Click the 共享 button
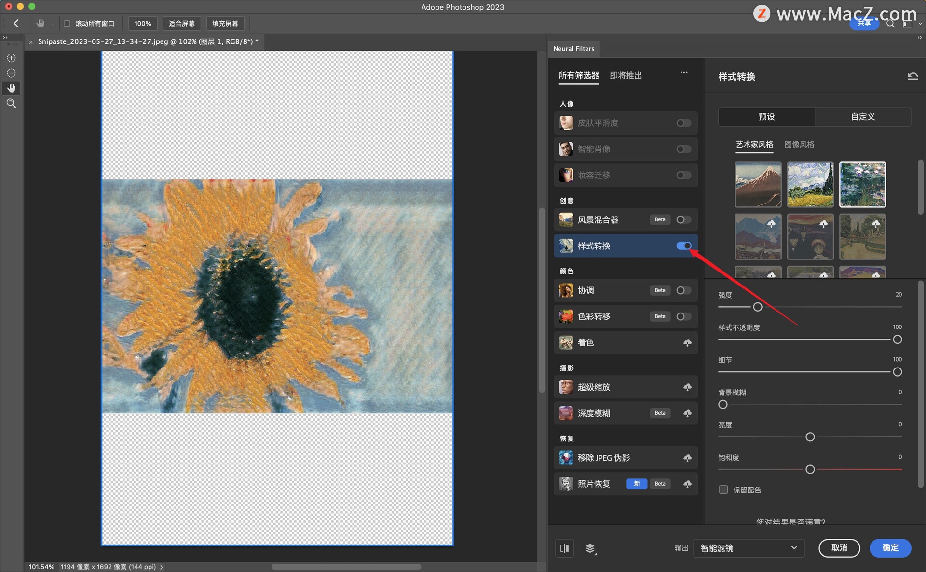Viewport: 926px width, 572px height. tap(864, 23)
